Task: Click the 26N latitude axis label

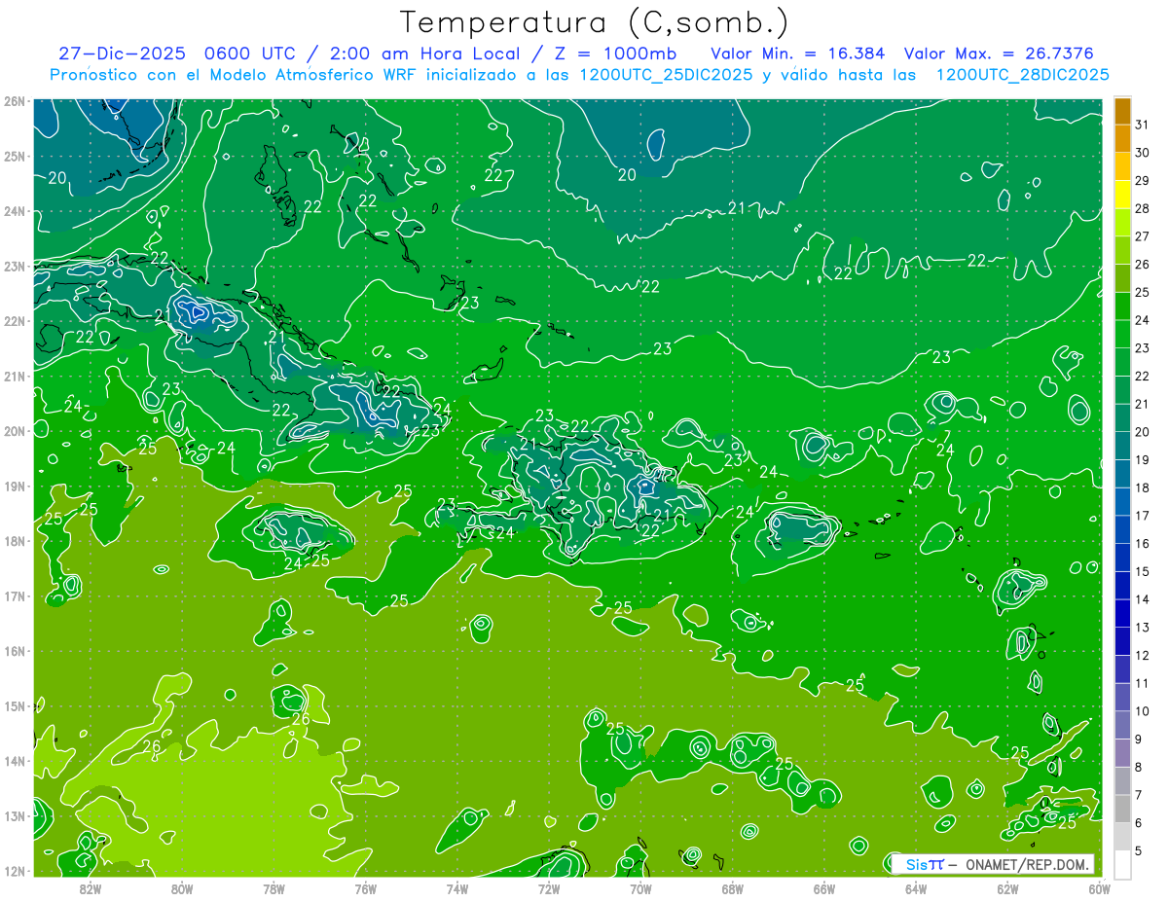Action: [14, 101]
